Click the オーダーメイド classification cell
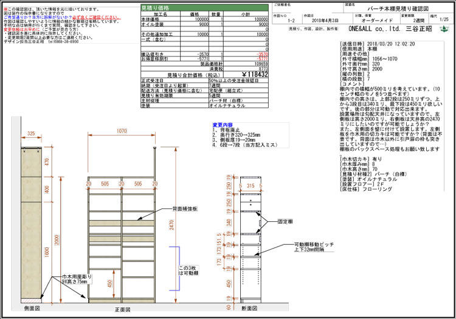The image size is (456, 319). coord(377,21)
